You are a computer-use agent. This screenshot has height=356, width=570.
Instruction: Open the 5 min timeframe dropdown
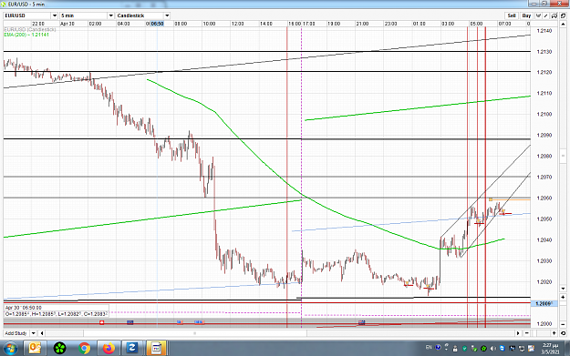pos(111,15)
